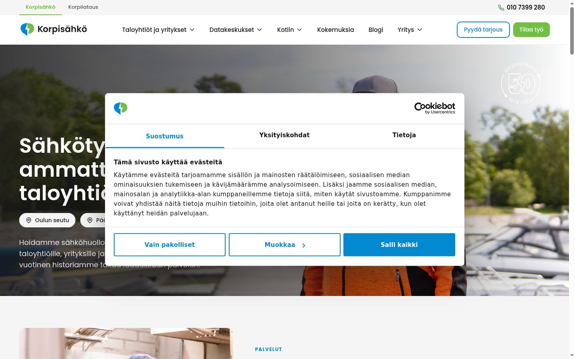Click the Cookiebot by Usercentrics logo

[435, 108]
